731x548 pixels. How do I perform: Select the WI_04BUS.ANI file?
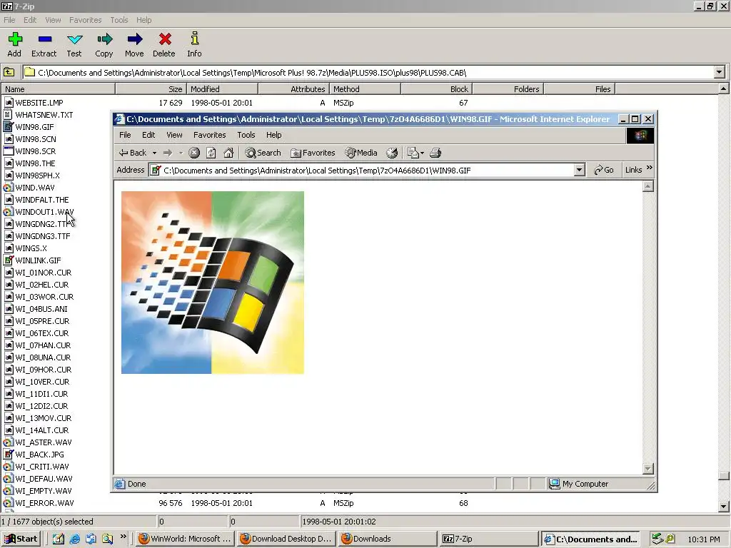coord(41,309)
